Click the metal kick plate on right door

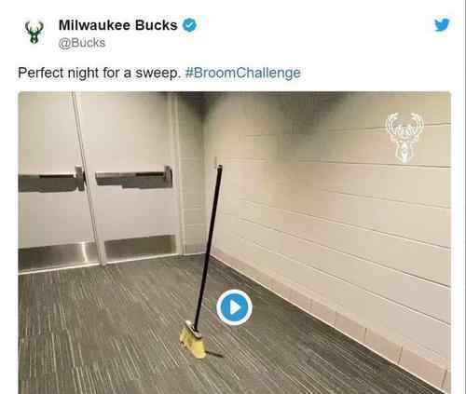(x=141, y=247)
